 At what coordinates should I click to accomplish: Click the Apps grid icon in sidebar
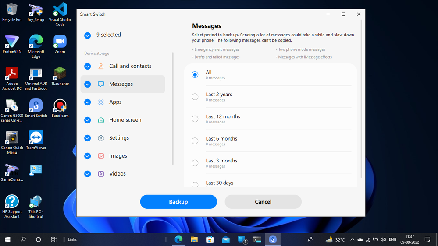pyautogui.click(x=101, y=102)
